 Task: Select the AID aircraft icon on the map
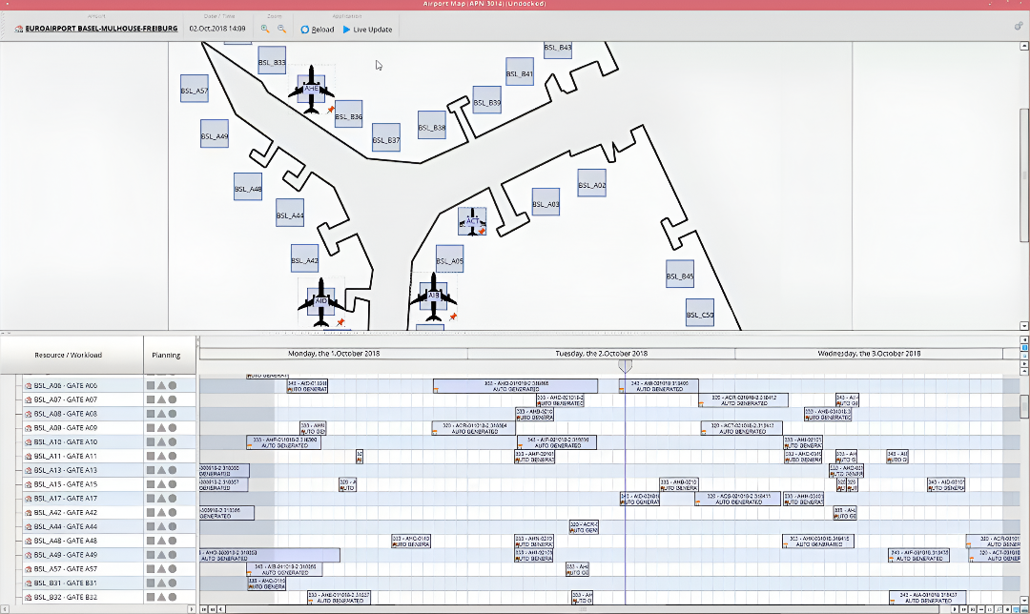click(x=321, y=301)
